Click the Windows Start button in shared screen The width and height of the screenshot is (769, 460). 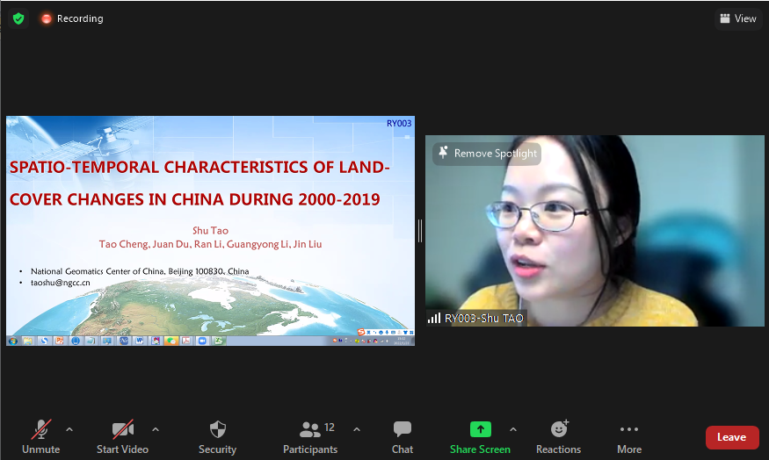pyautogui.click(x=13, y=340)
